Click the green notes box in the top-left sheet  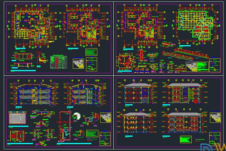(91, 52)
